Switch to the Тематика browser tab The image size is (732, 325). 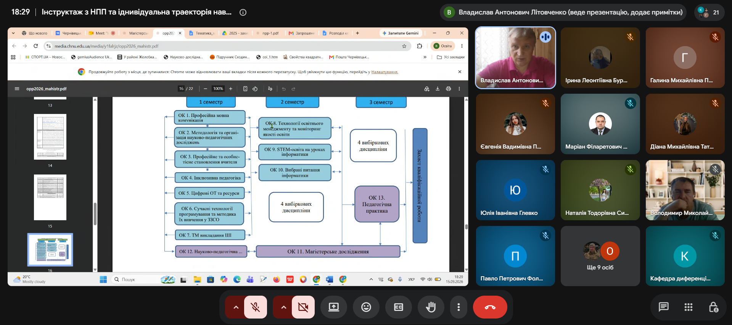pos(202,33)
